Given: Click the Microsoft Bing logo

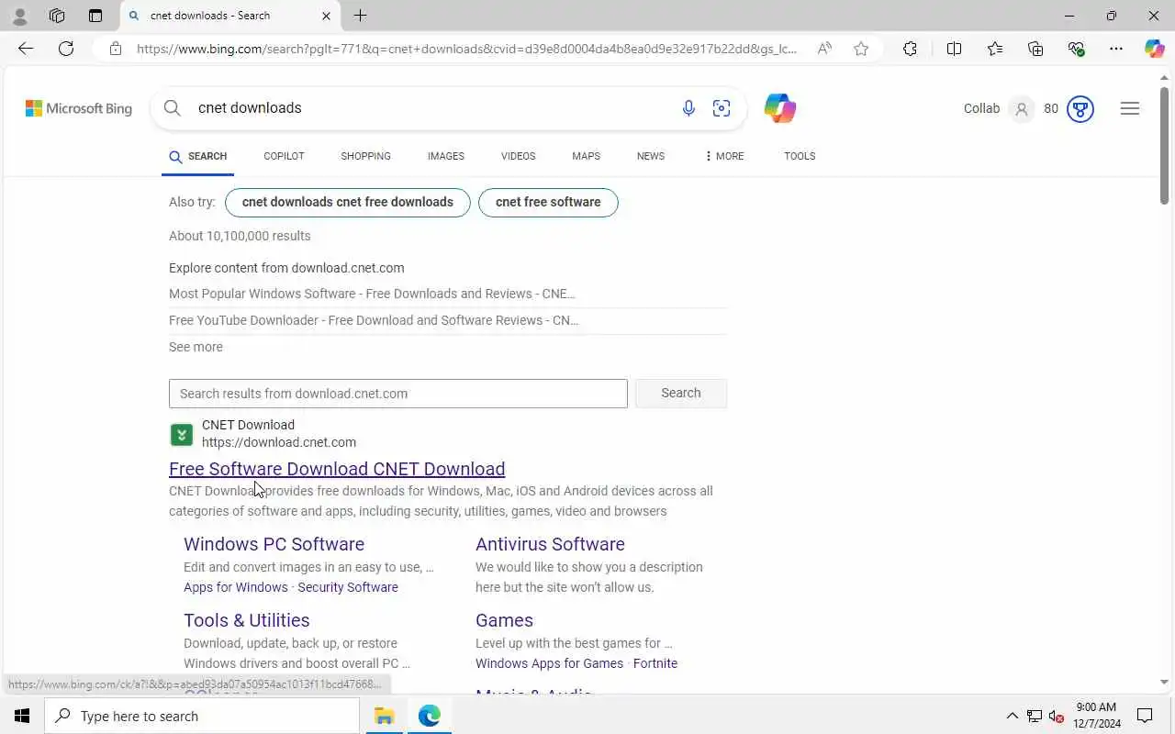Looking at the screenshot, I should (x=79, y=108).
